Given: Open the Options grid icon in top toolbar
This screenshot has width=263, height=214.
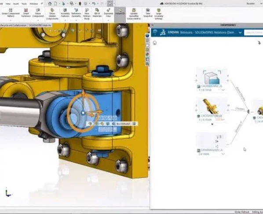Looking at the screenshot, I should 86,4.
